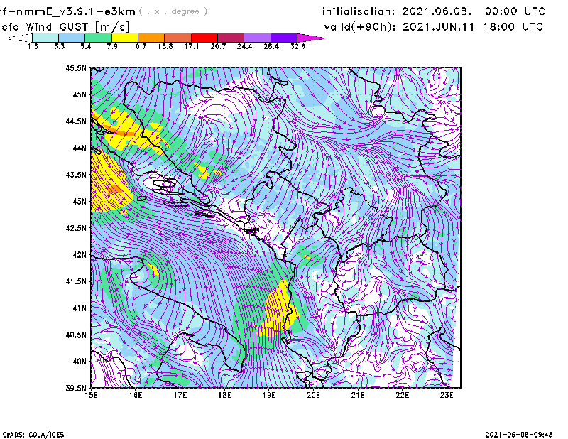The image size is (568, 439).
Task: Click the legend value 20.7
Action: 218,46
